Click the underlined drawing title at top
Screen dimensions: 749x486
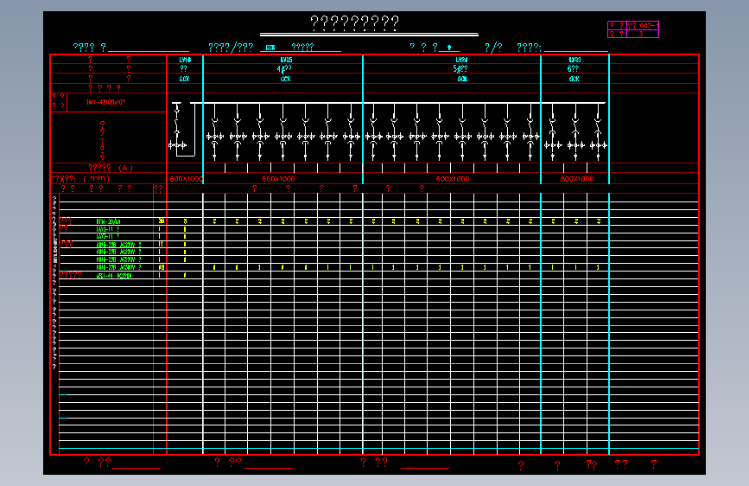[x=354, y=22]
